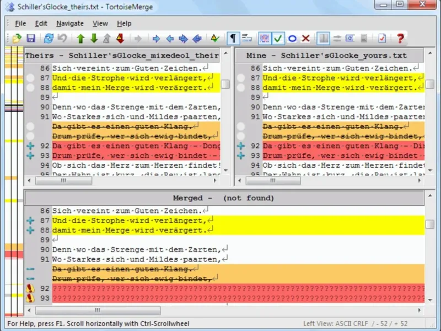Viewport: 441px width, 331px height.
Task: Toggle line wrapping button
Action: [246, 38]
